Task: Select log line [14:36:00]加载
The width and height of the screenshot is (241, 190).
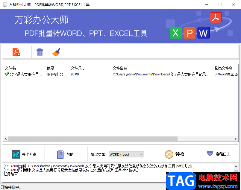Action: click(98, 166)
